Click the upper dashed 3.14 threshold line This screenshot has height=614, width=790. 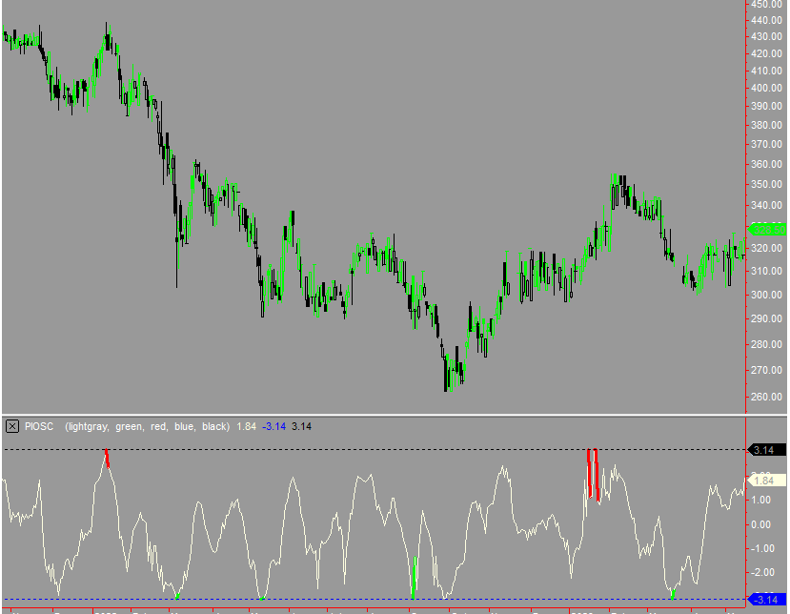(381, 449)
